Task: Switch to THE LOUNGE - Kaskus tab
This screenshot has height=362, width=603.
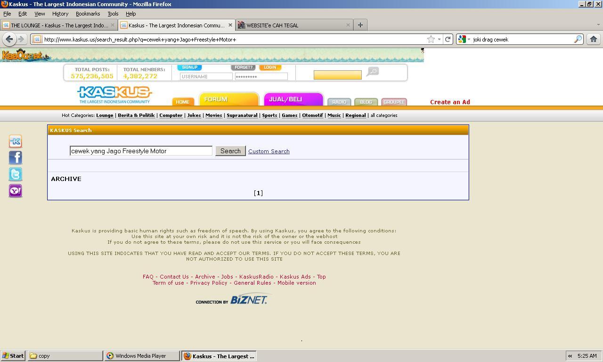Action: (x=59, y=25)
